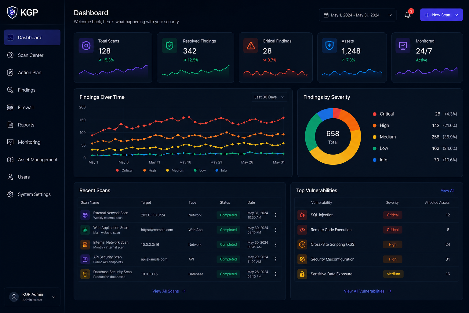Click the Remote Code Execution code icon
This screenshot has height=313, width=469.
coord(302,230)
